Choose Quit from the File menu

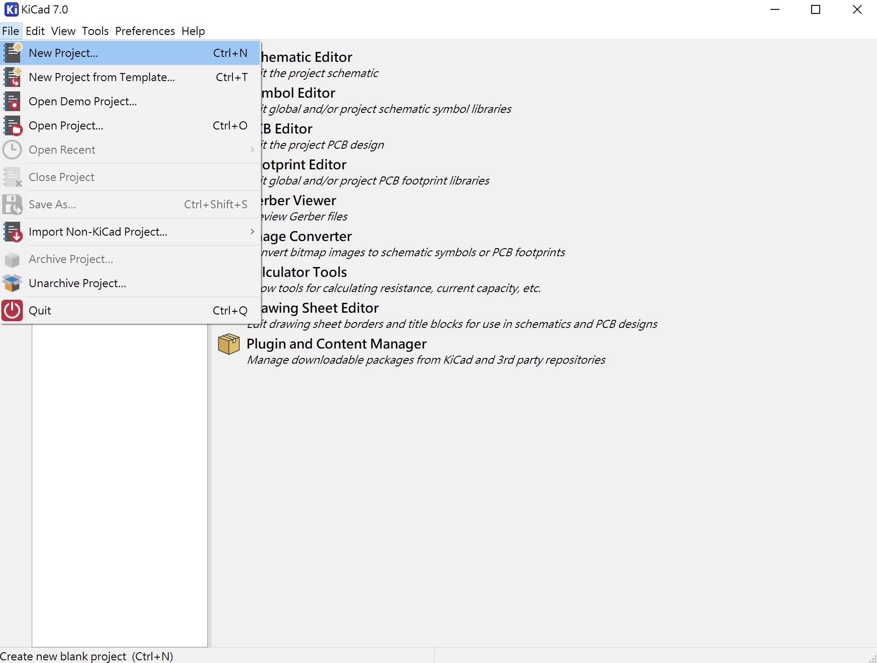(130, 310)
